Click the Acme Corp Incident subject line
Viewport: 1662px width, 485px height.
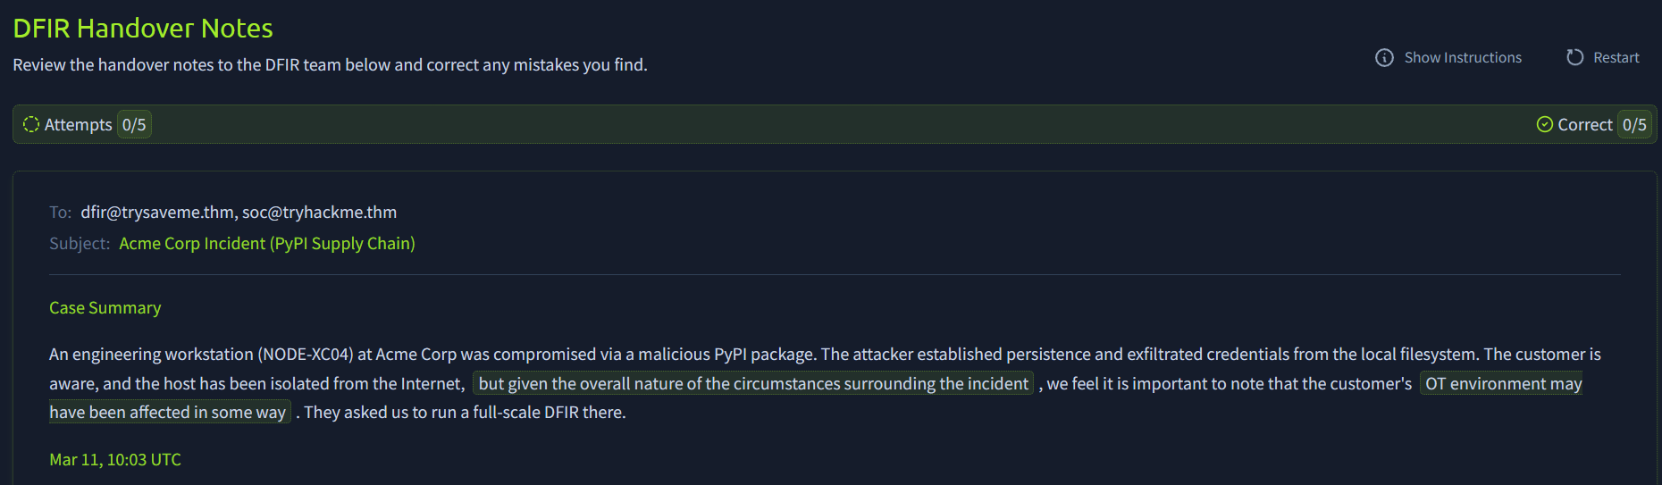coord(266,244)
